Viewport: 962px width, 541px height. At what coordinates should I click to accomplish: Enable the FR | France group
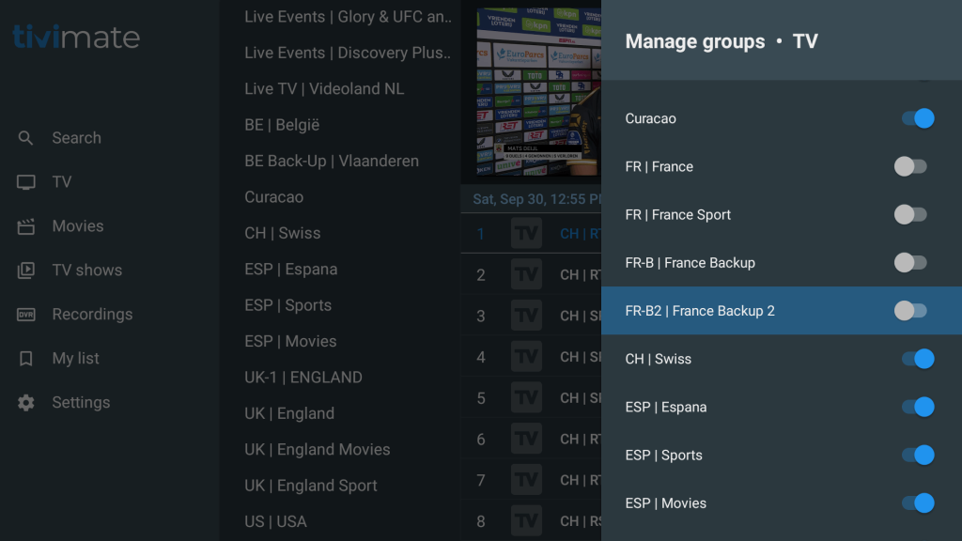click(910, 166)
